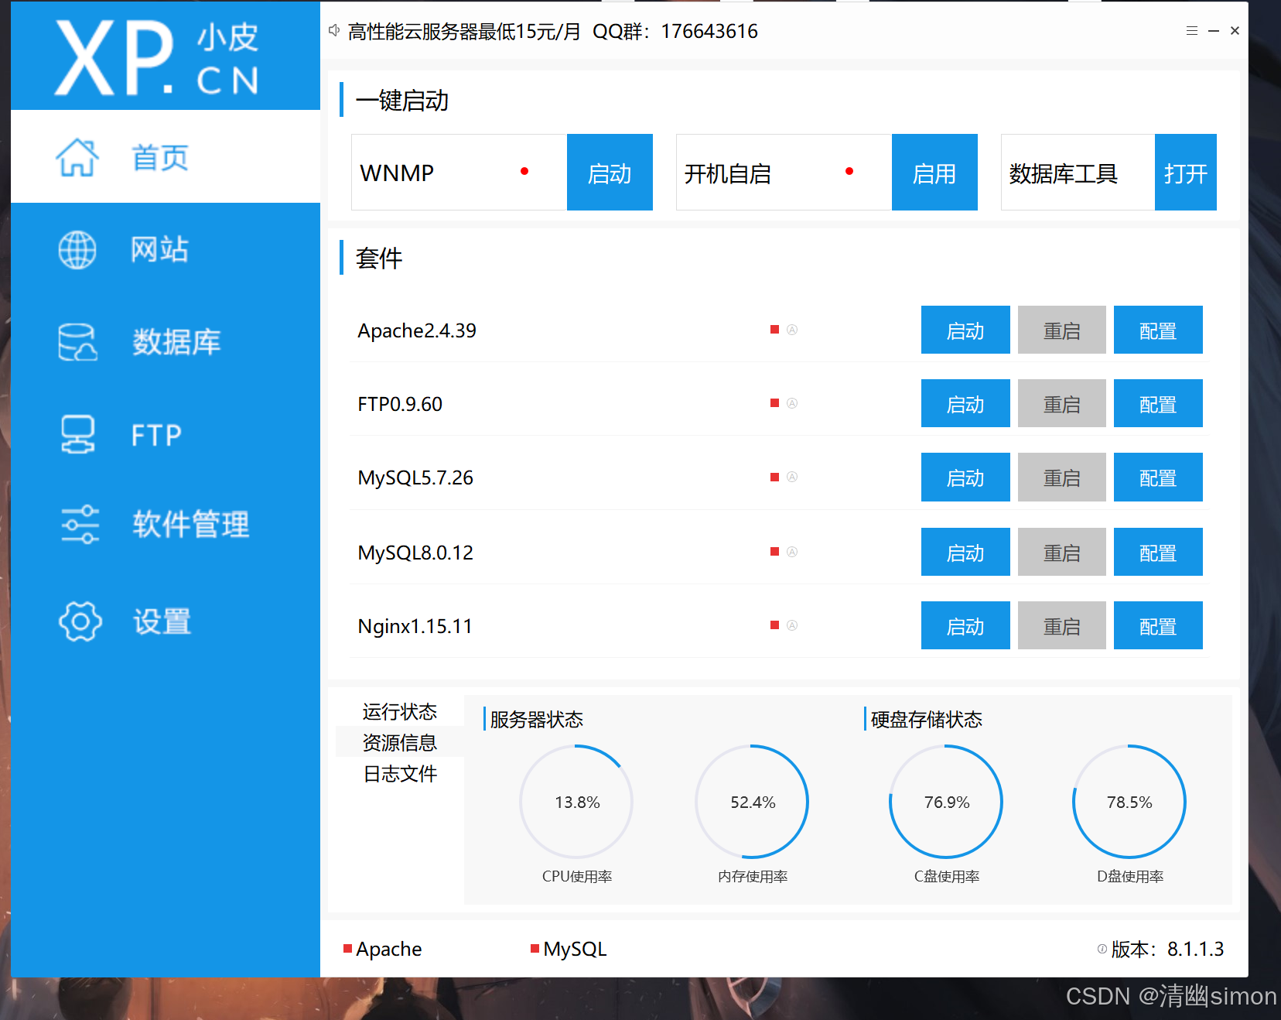
Task: Click the speaker announcement icon
Action: 334,30
